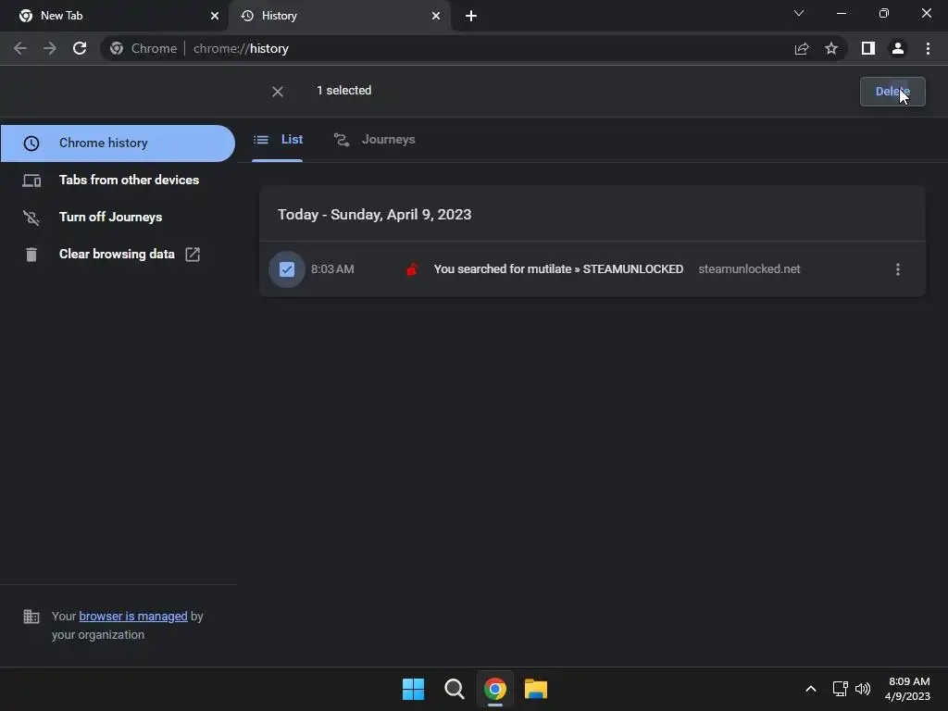Close the New Tab browser tab

pos(214,16)
